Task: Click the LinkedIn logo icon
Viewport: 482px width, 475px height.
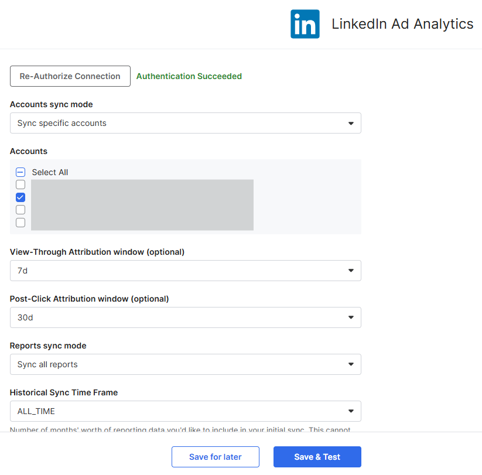Action: pos(305,24)
